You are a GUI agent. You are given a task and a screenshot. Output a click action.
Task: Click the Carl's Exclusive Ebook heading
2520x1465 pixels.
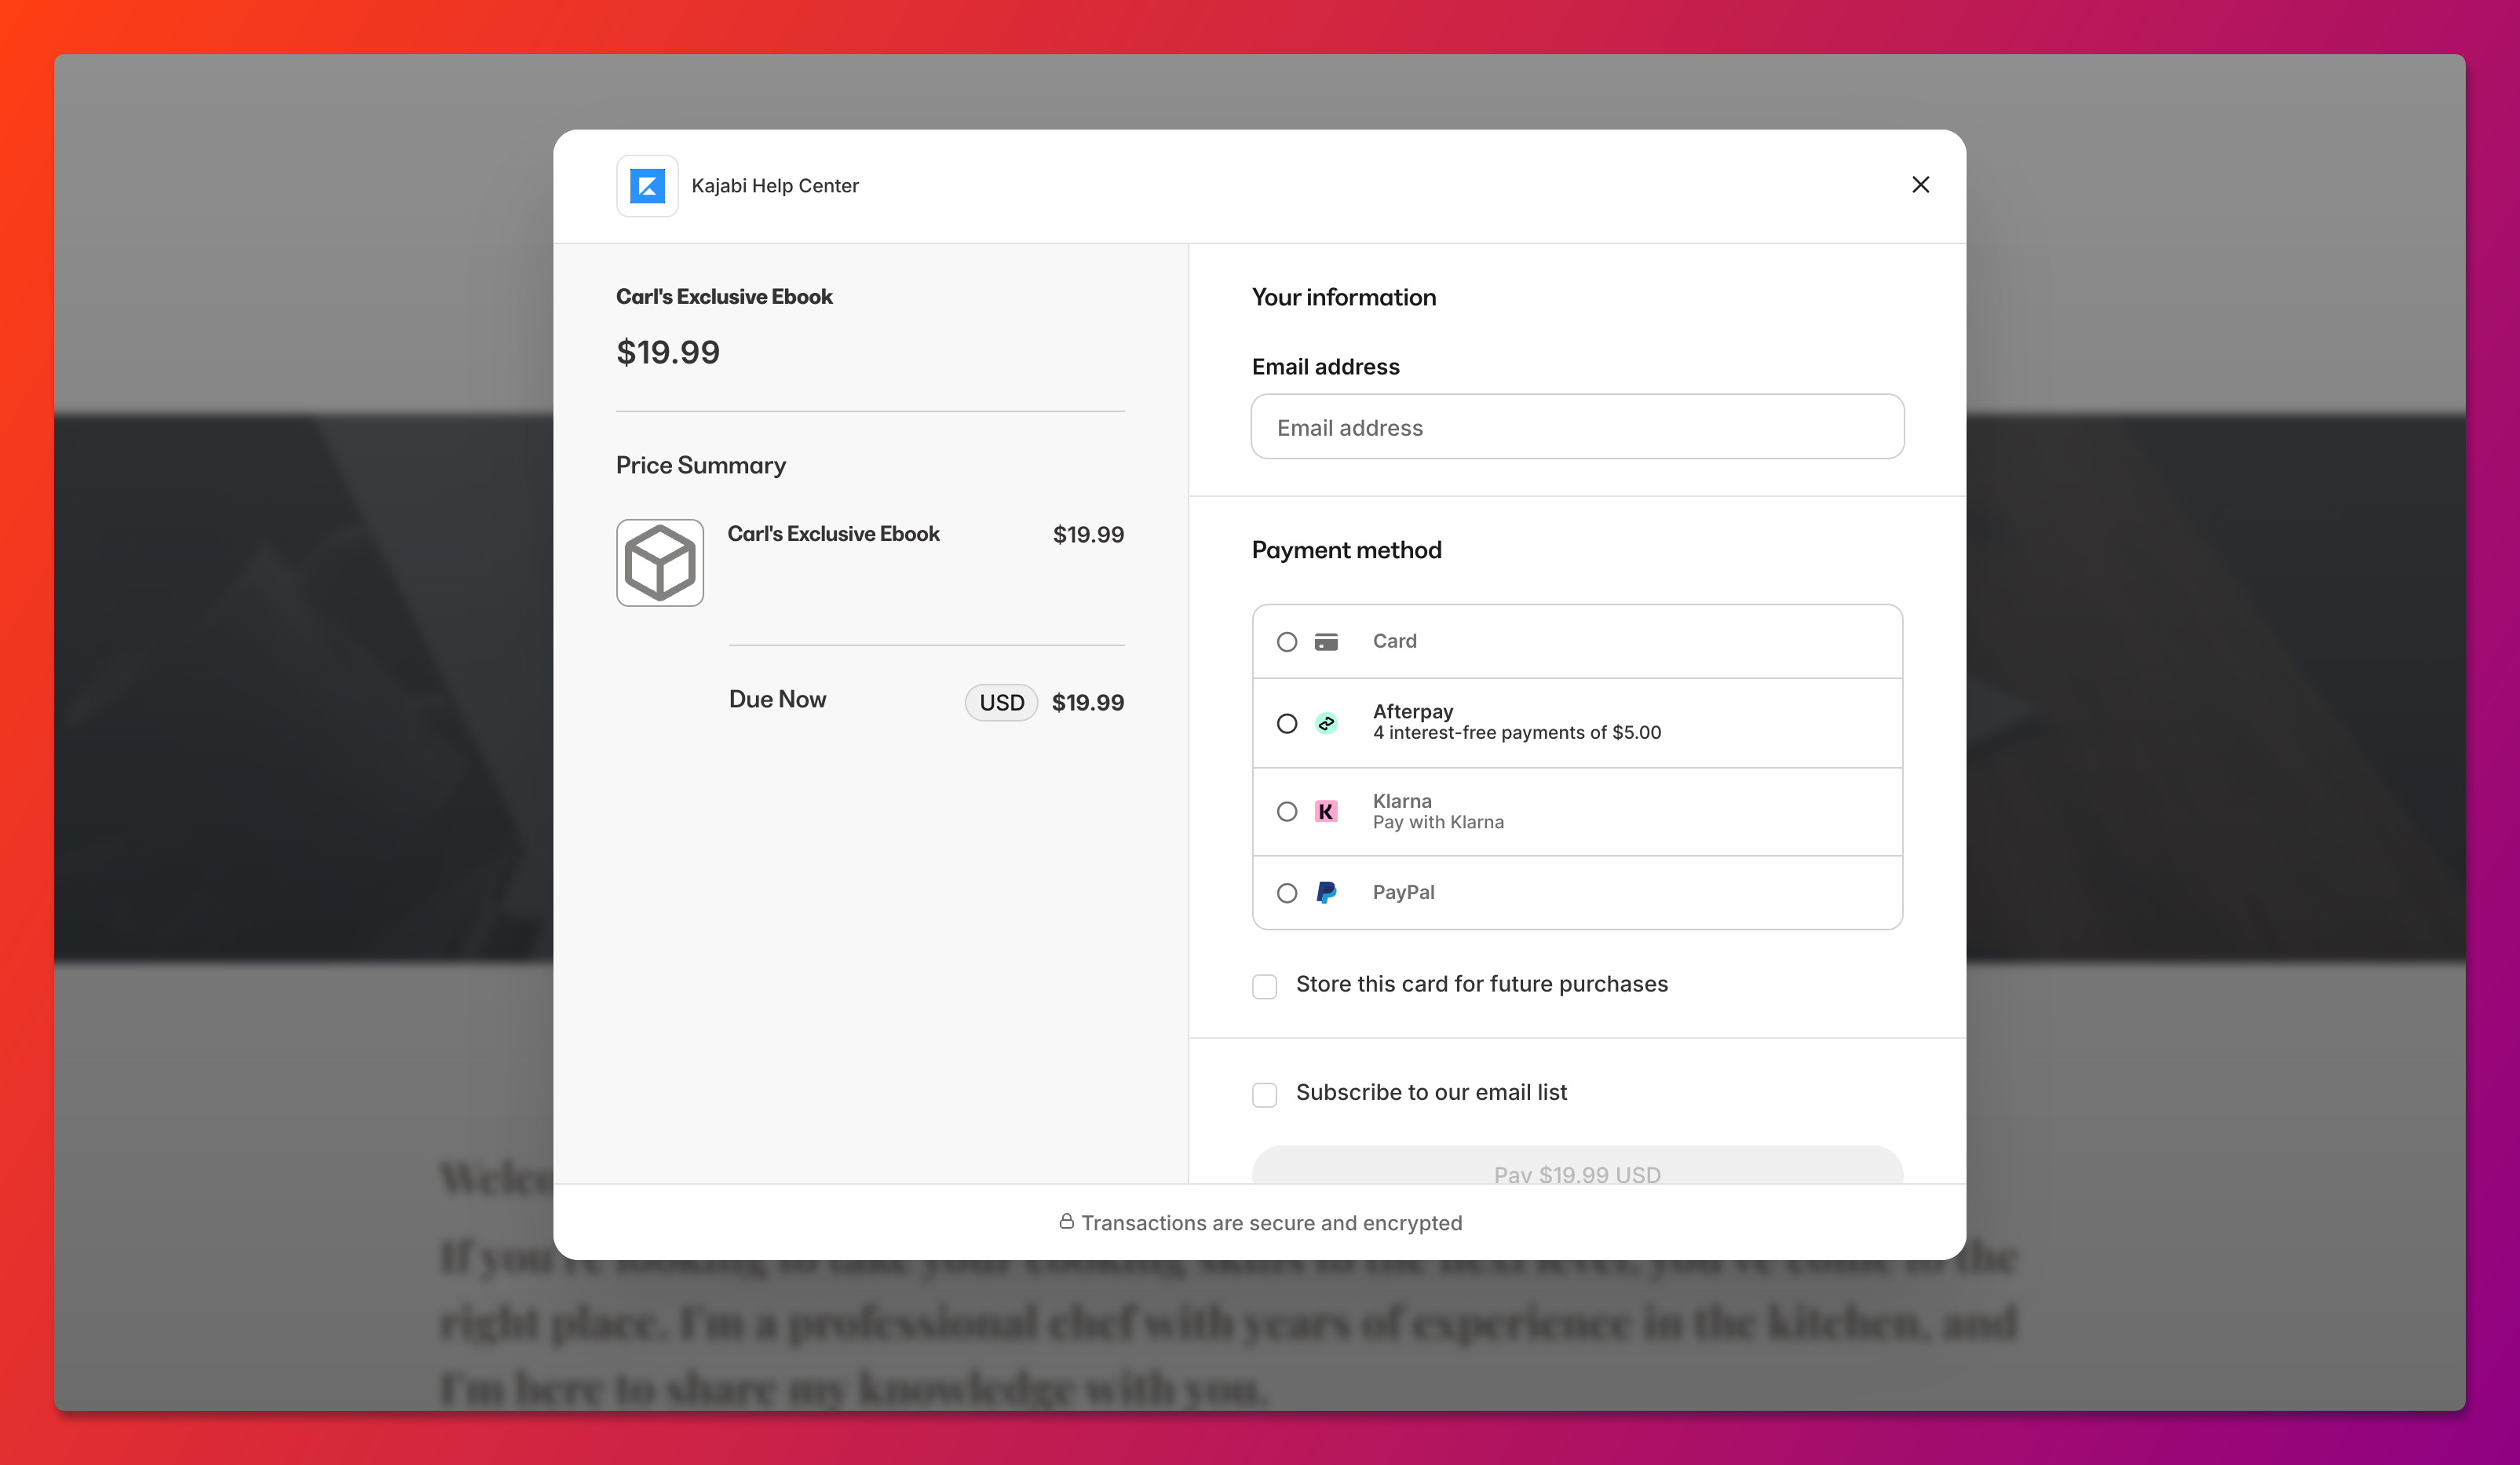pos(724,297)
